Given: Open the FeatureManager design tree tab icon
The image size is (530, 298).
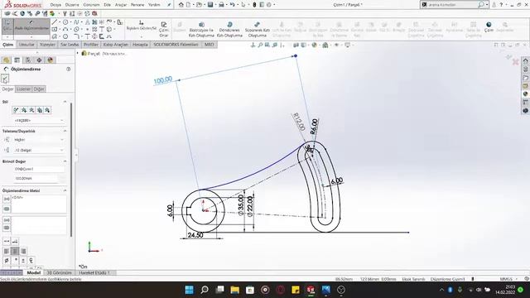Looking at the screenshot, I should [6, 60].
